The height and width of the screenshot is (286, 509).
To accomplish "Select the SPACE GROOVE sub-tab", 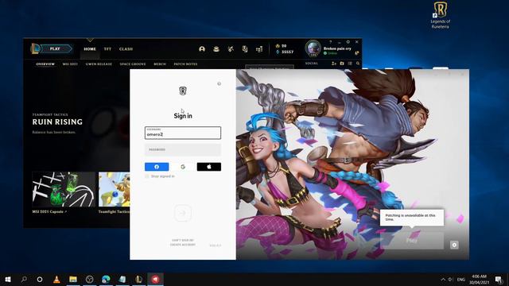I will [x=133, y=64].
